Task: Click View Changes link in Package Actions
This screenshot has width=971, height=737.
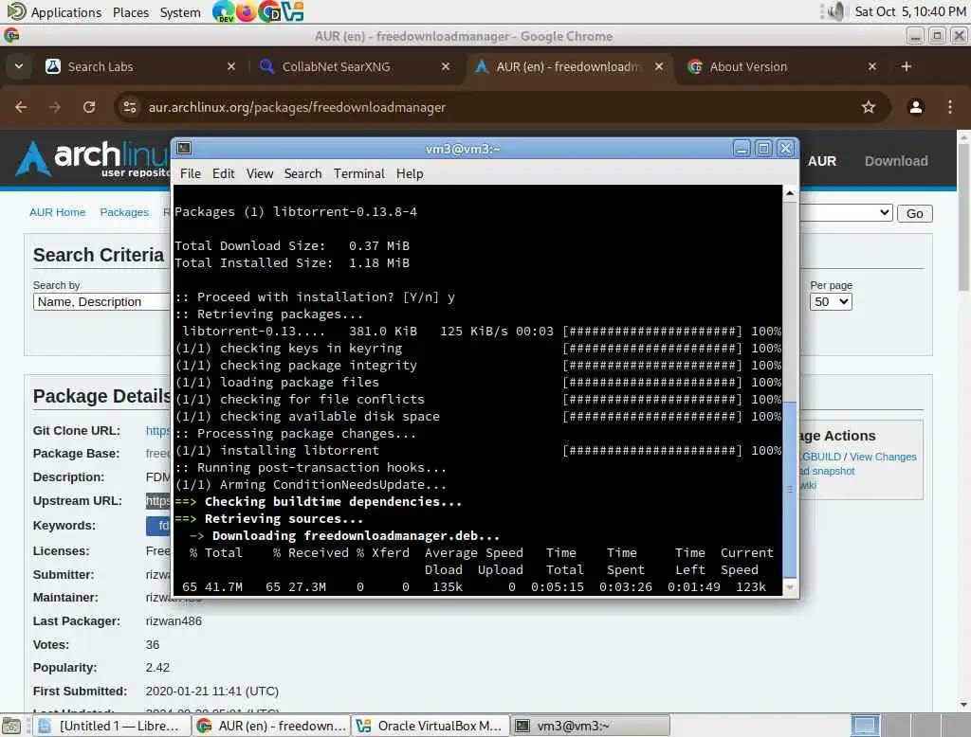Action: coord(883,457)
